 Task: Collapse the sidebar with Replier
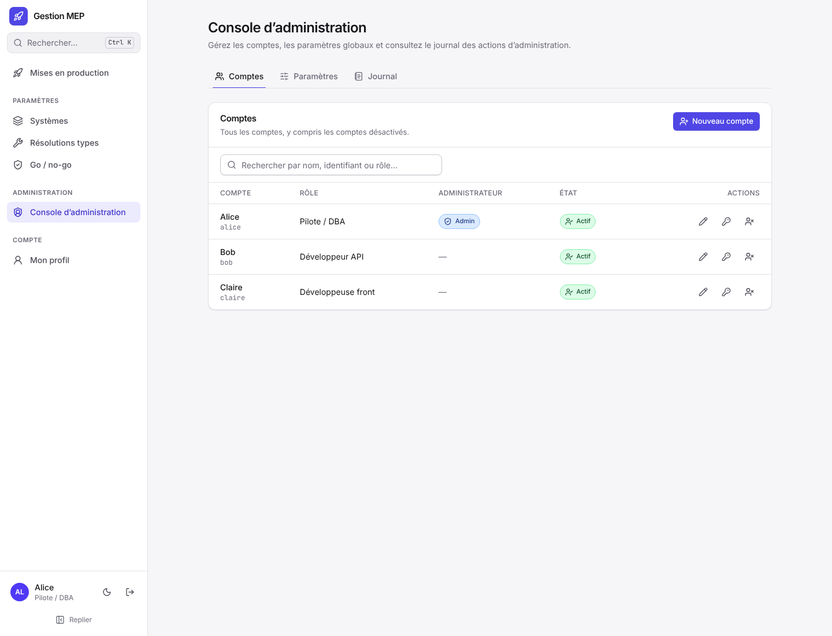(74, 620)
